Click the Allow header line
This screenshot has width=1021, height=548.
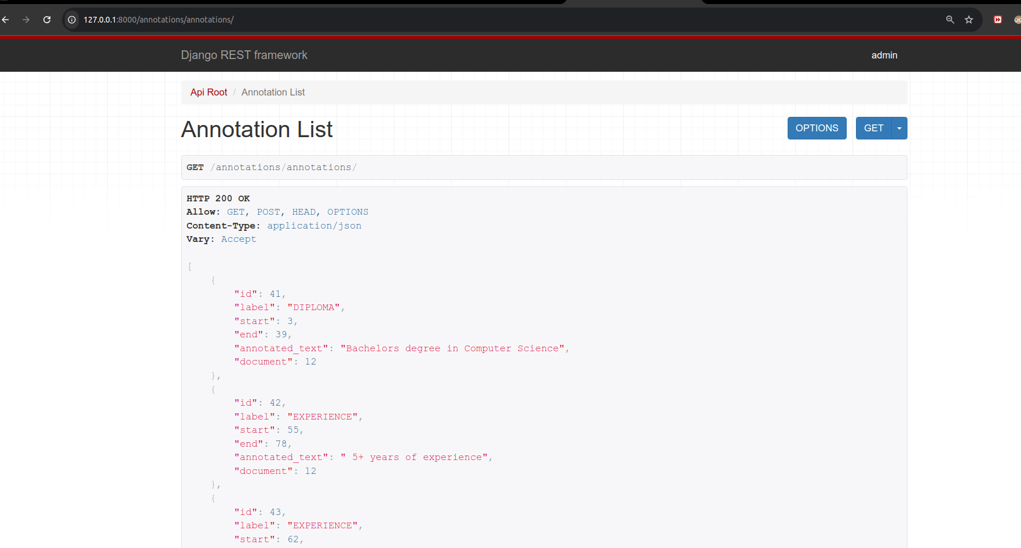(277, 212)
